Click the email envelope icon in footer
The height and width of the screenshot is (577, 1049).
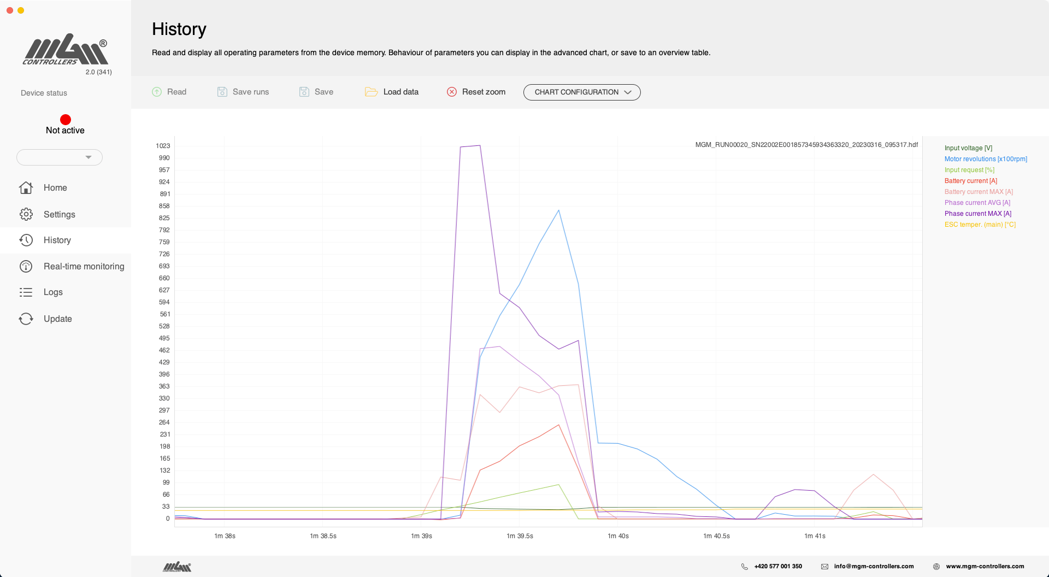coord(824,567)
